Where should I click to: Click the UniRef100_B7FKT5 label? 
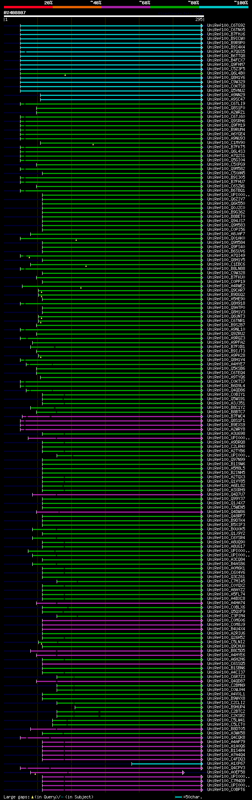pos(226,147)
